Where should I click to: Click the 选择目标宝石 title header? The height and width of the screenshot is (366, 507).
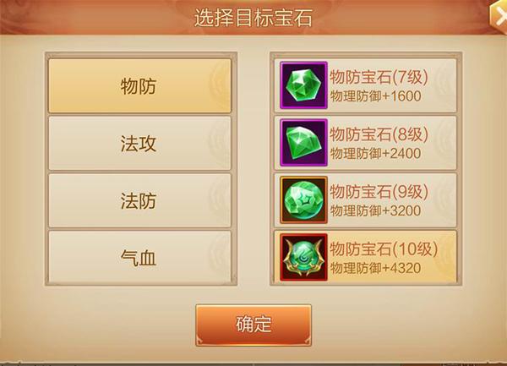pyautogui.click(x=253, y=18)
